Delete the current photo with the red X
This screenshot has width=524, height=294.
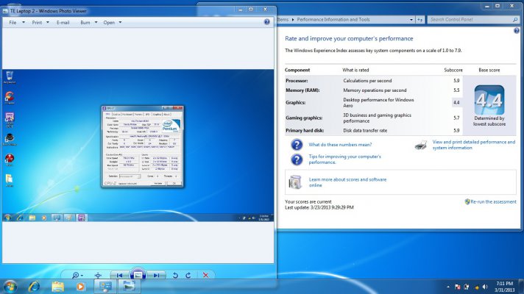(x=205, y=276)
